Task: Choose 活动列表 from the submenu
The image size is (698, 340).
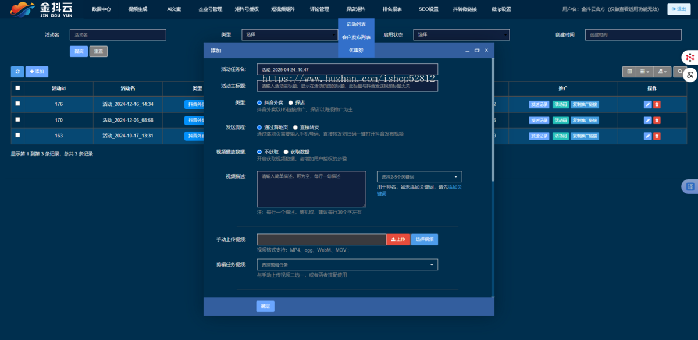Action: 356,24
